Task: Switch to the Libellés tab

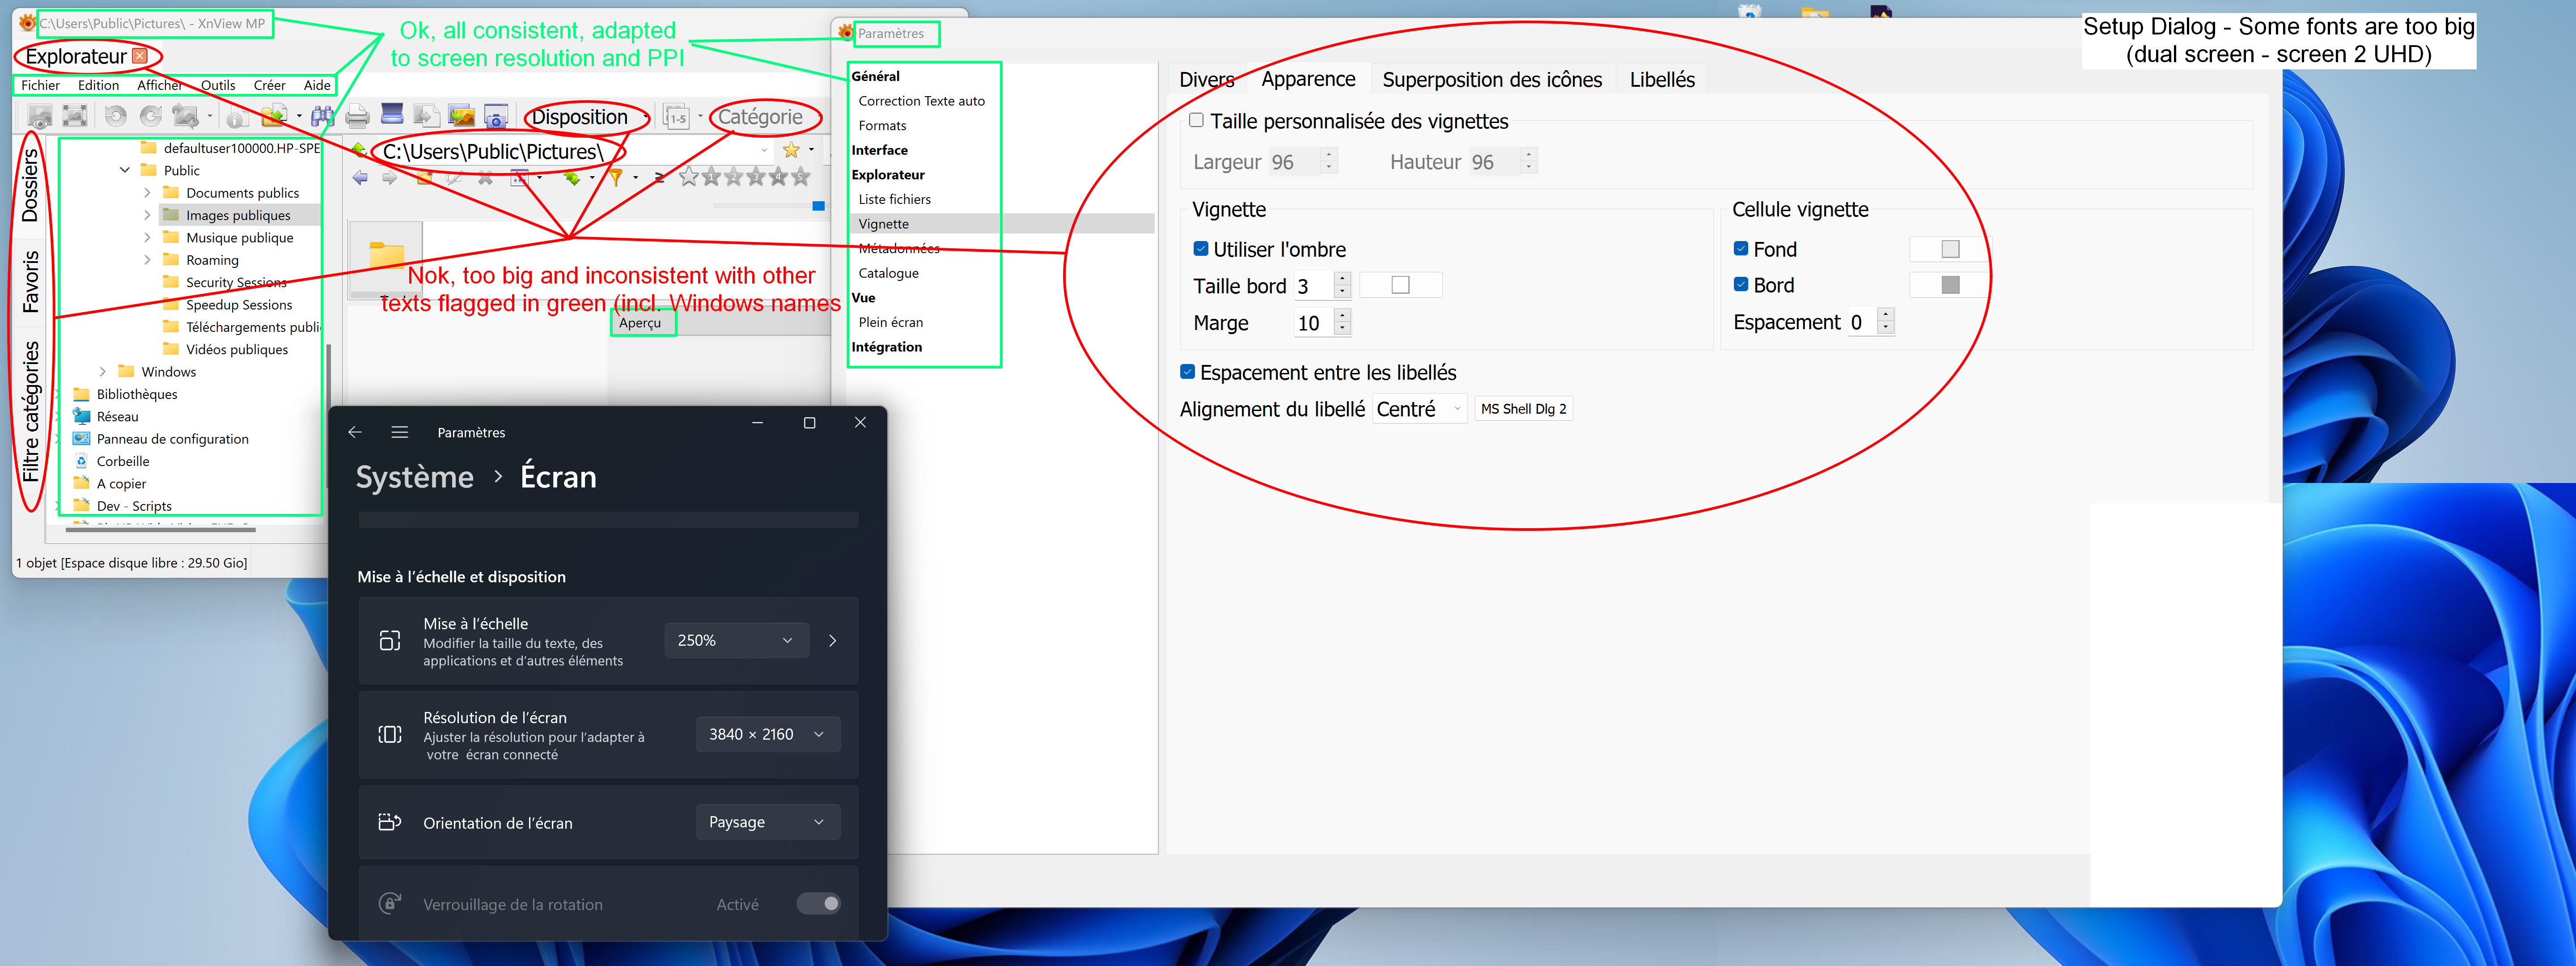Action: (1661, 80)
